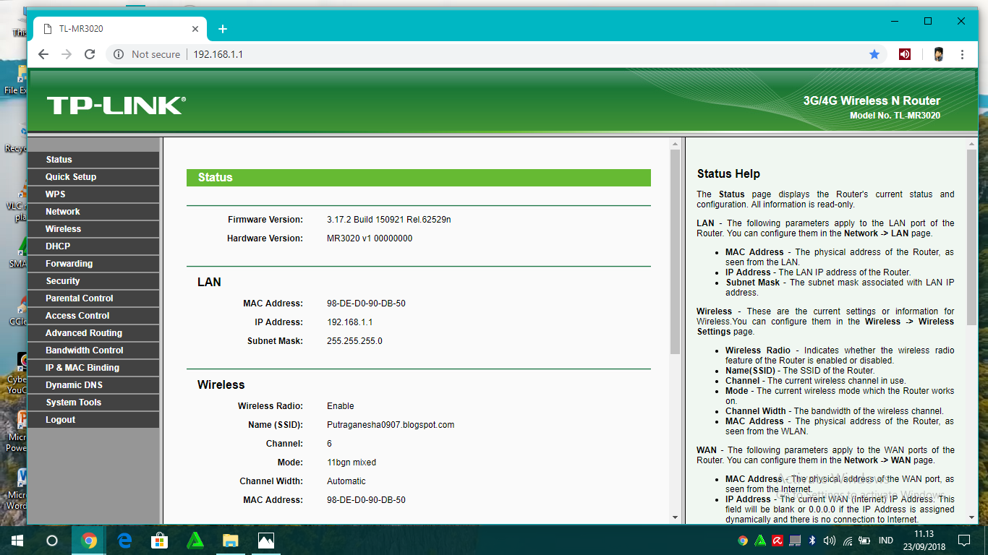Viewport: 988px width, 555px height.
Task: Click the Chrome icon in system tray
Action: [743, 540]
